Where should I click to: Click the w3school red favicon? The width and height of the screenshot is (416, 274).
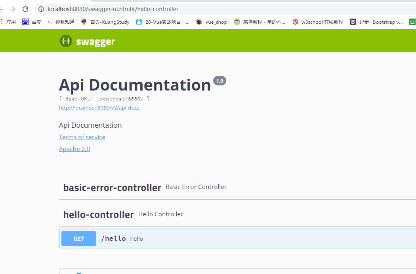pos(295,22)
